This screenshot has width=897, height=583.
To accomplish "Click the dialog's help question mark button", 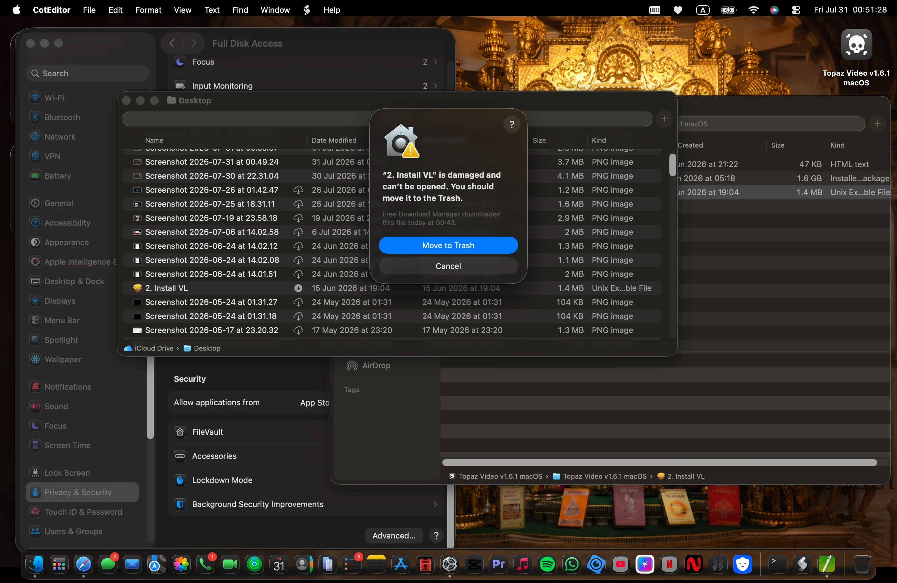I will [512, 124].
